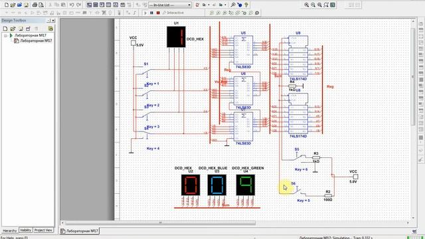Click open icon in Design Toolbox
Screen dimensions: 425x239
point(13,29)
